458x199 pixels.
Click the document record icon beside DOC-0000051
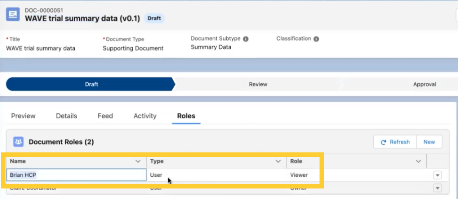coord(13,15)
